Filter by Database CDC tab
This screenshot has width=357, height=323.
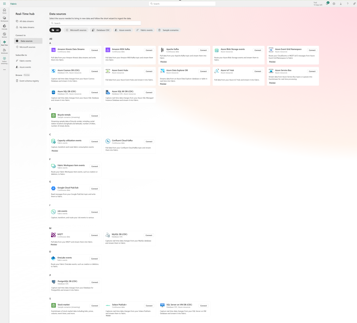coord(101,30)
